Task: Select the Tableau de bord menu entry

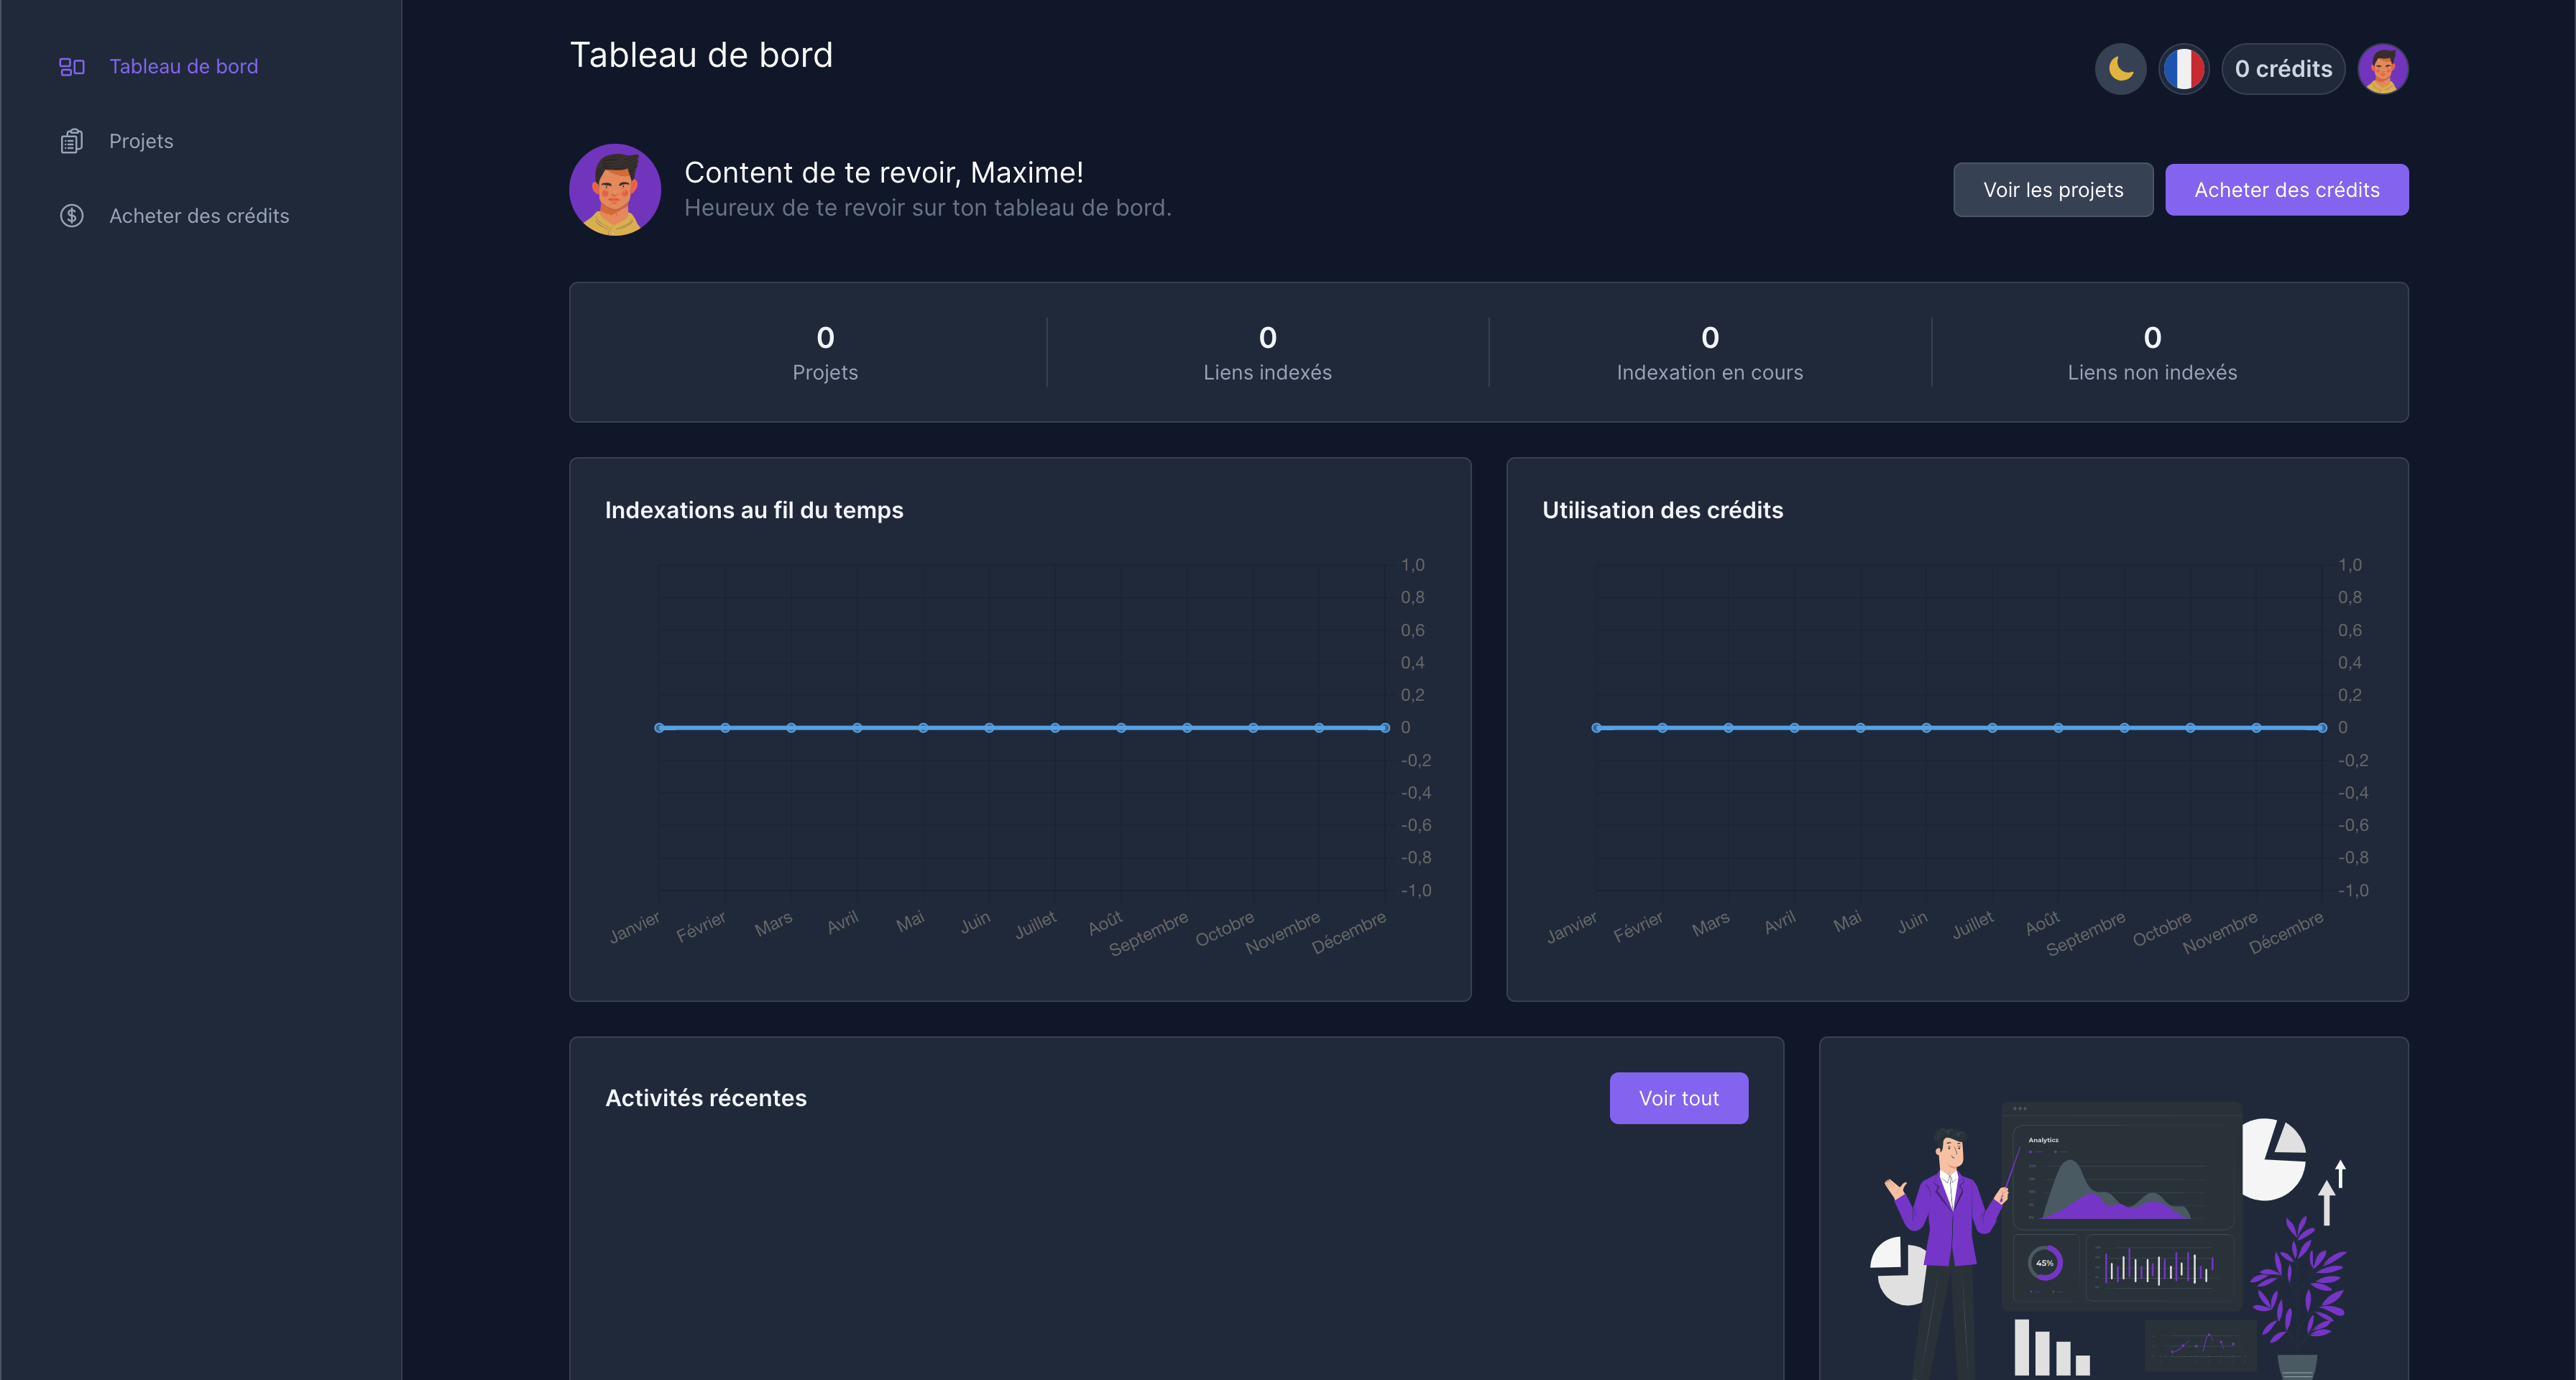Action: [x=184, y=66]
